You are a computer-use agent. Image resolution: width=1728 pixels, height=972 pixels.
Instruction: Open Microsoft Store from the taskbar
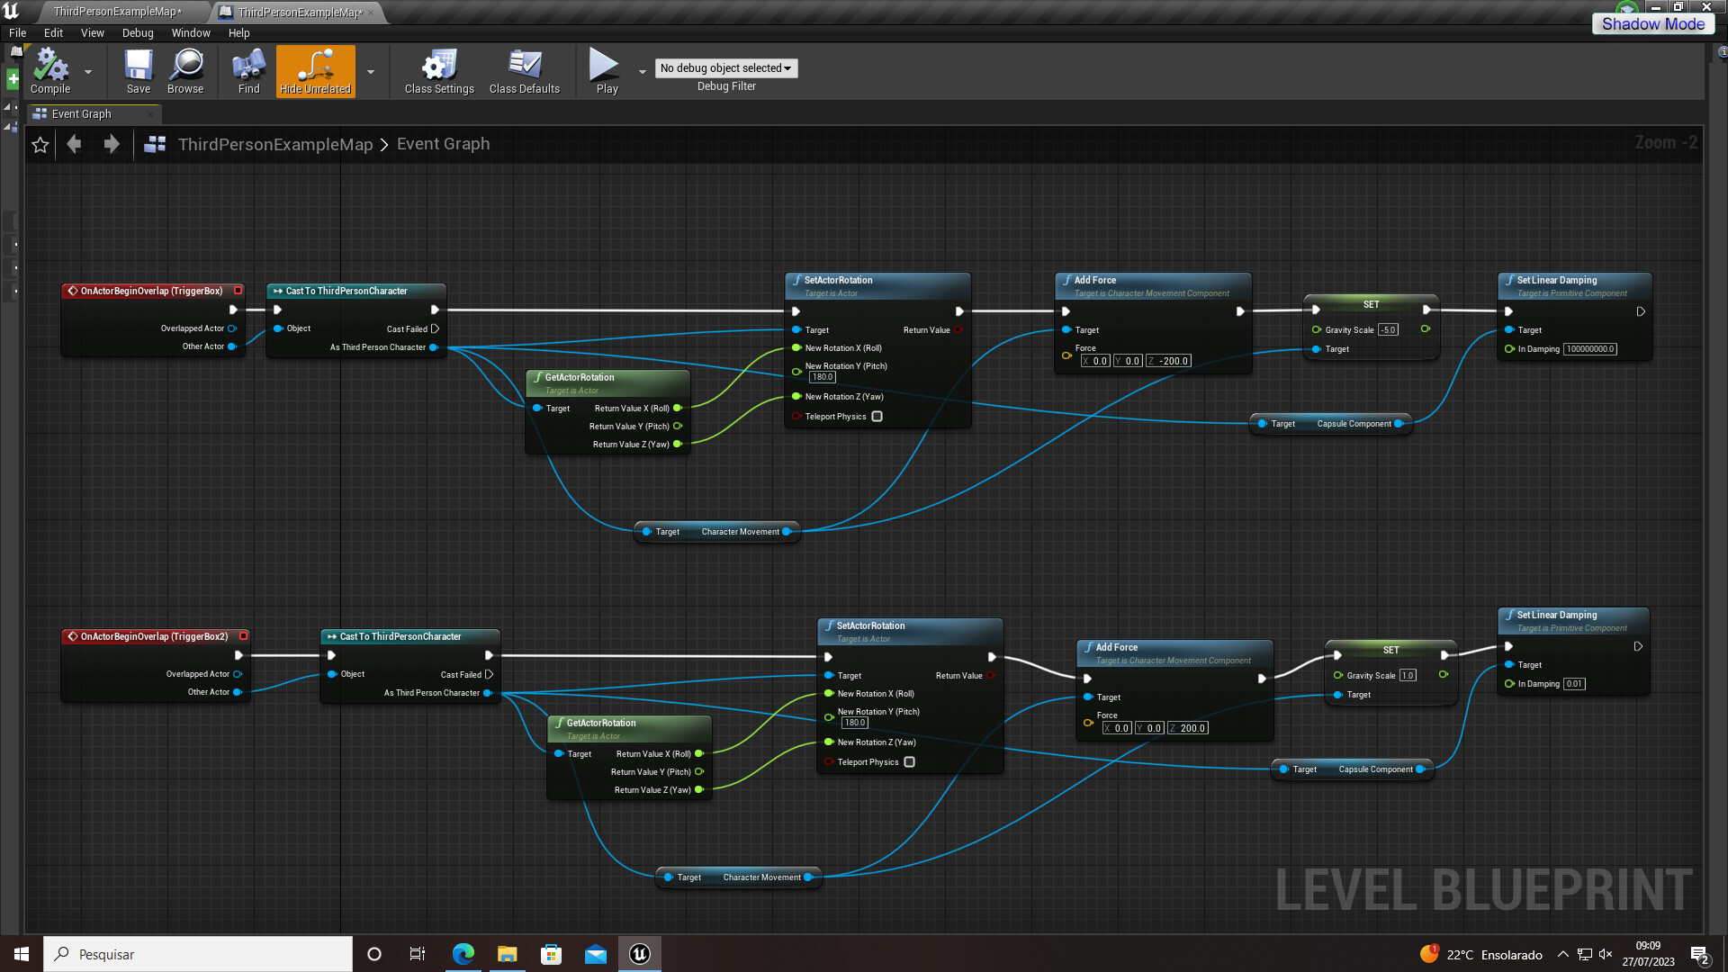click(552, 954)
